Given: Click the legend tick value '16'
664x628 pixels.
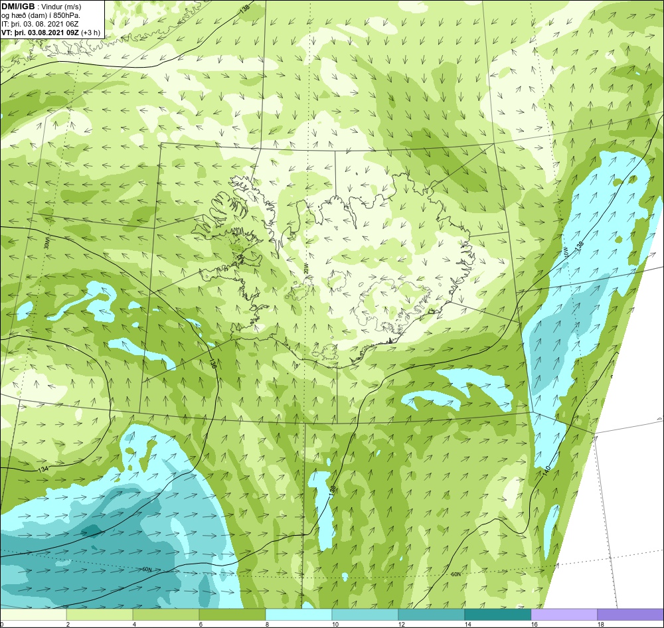Looking at the screenshot, I should pyautogui.click(x=535, y=624).
